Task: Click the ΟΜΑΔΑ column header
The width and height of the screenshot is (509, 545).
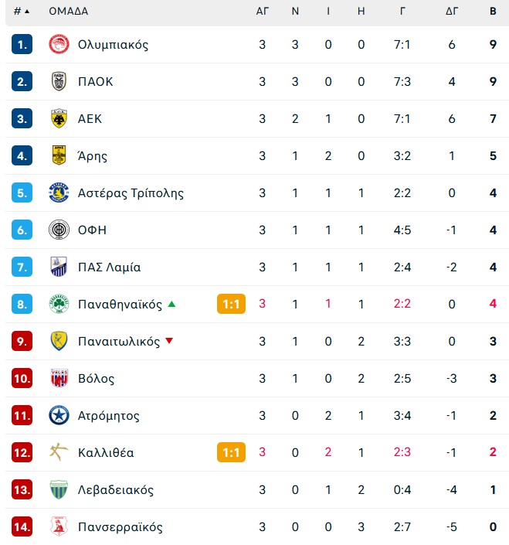Action: pos(69,11)
